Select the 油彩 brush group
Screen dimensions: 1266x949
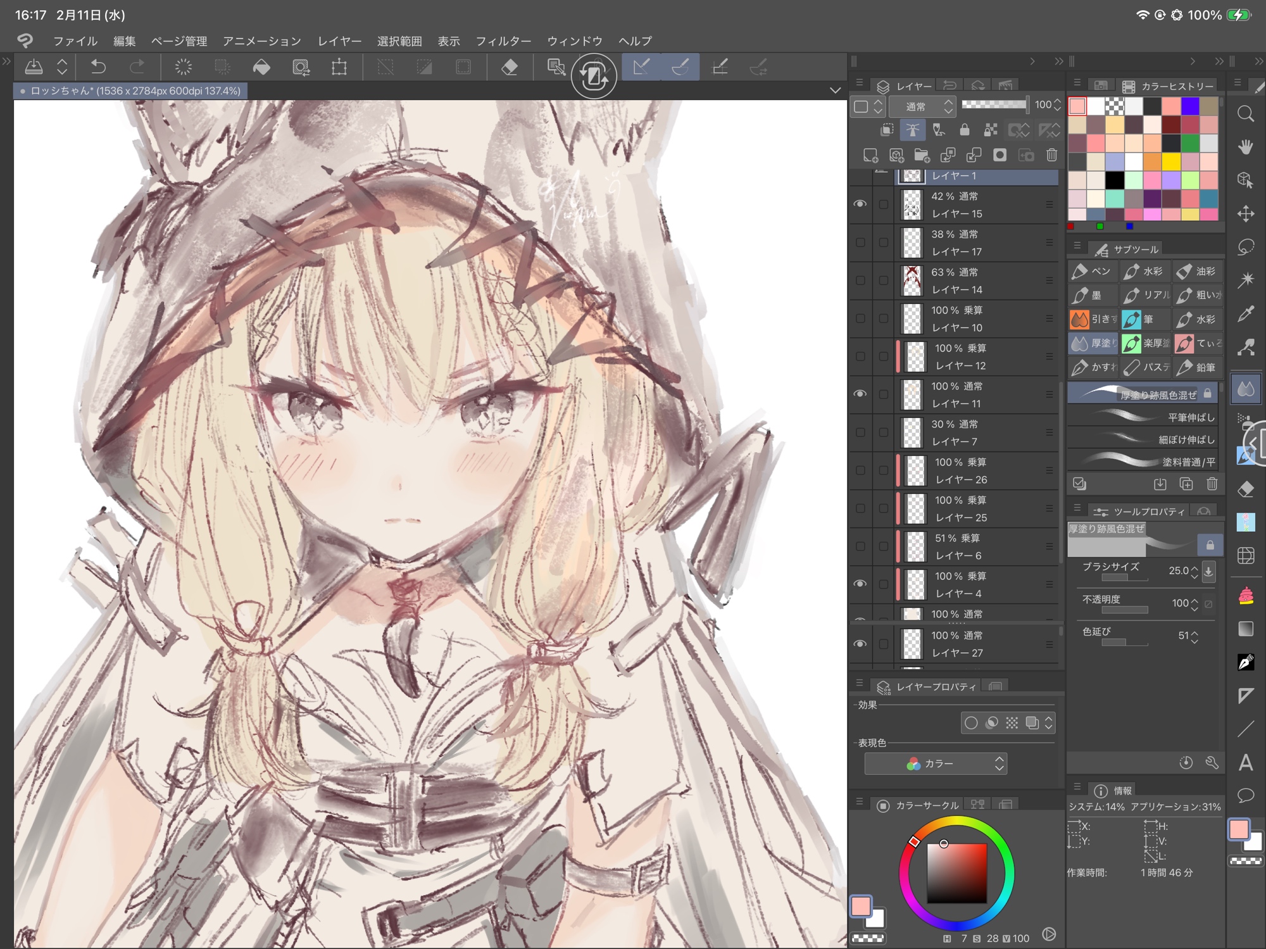pyautogui.click(x=1197, y=272)
